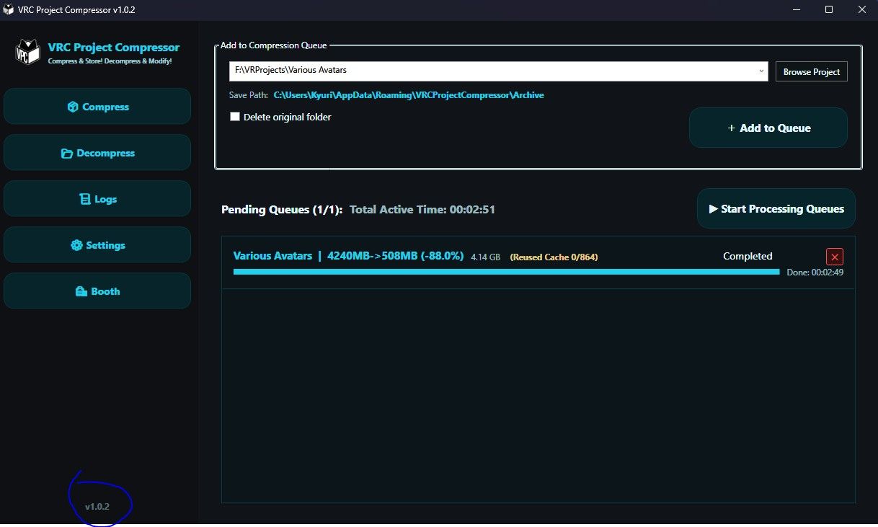
Task: Click the Reused Cache 0/864 label
Action: (554, 257)
